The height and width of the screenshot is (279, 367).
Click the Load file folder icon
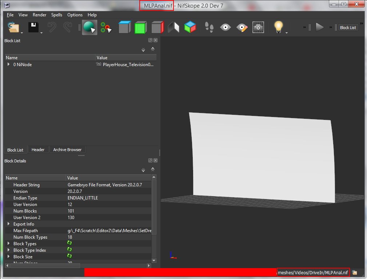[14, 28]
